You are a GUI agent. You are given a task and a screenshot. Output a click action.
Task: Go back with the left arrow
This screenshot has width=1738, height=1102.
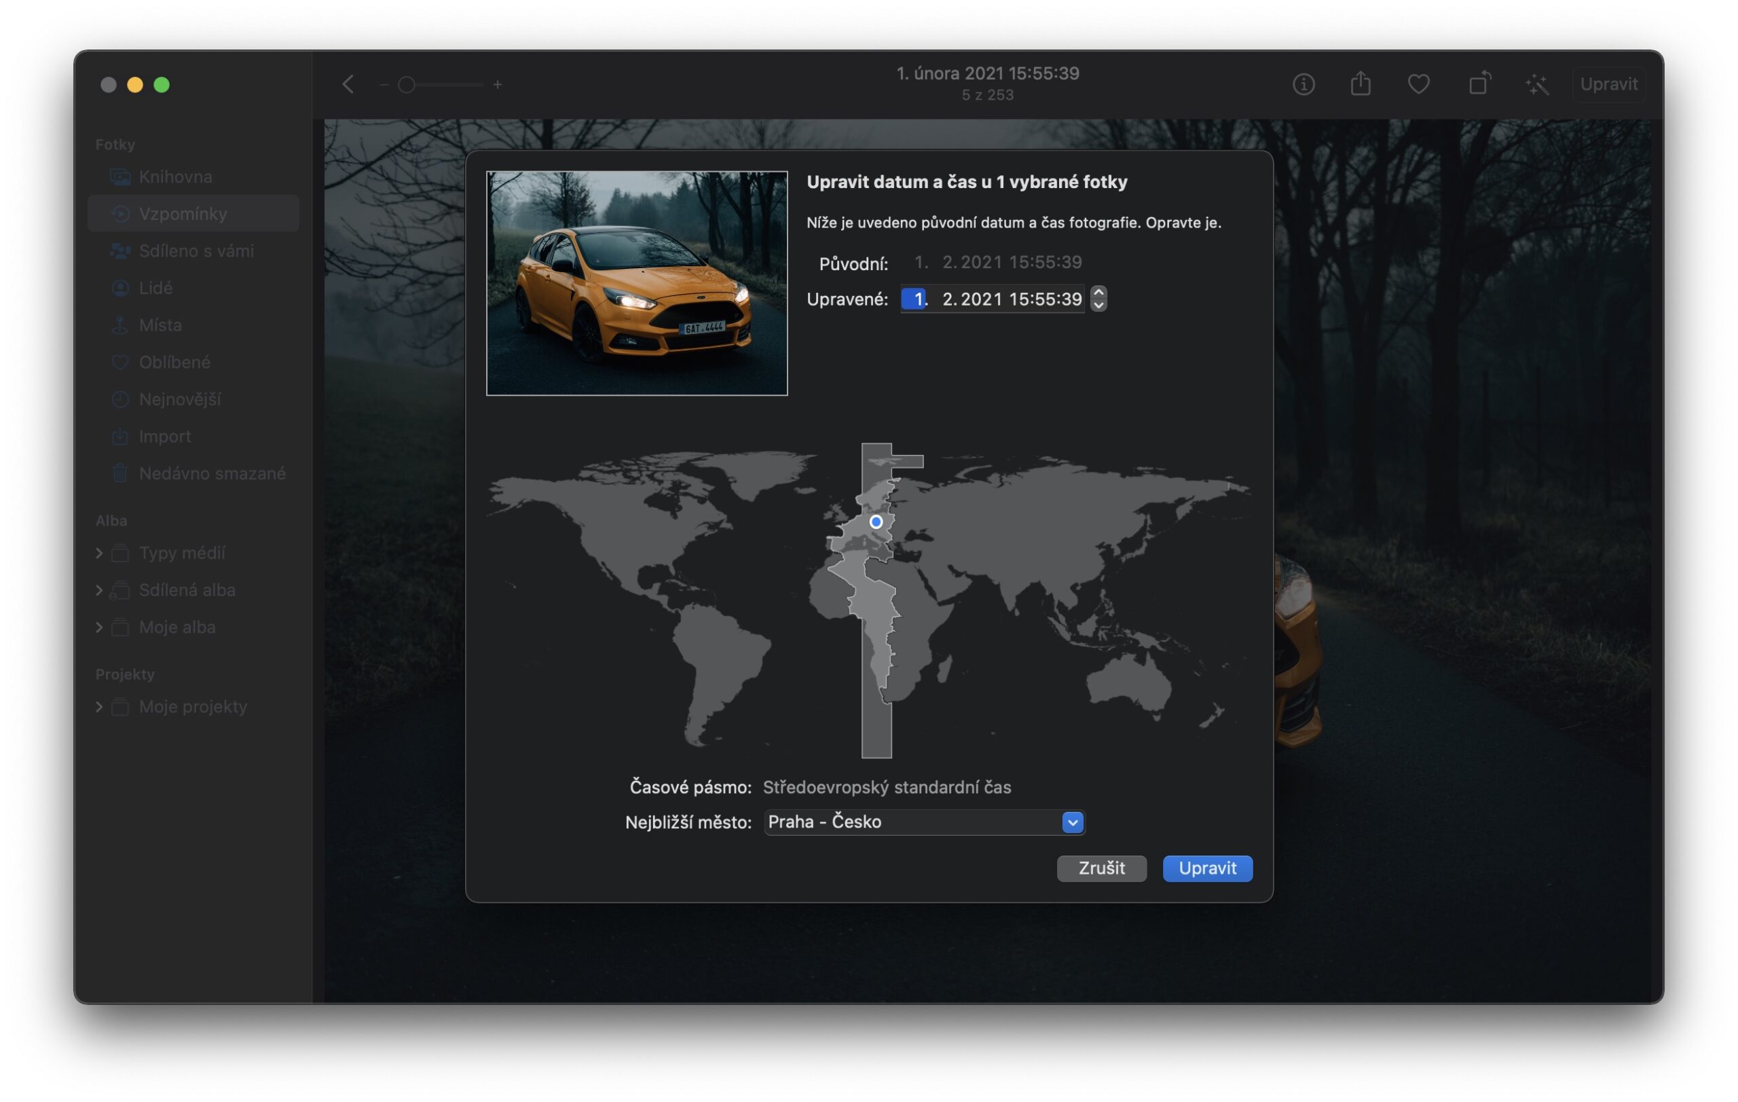click(347, 84)
